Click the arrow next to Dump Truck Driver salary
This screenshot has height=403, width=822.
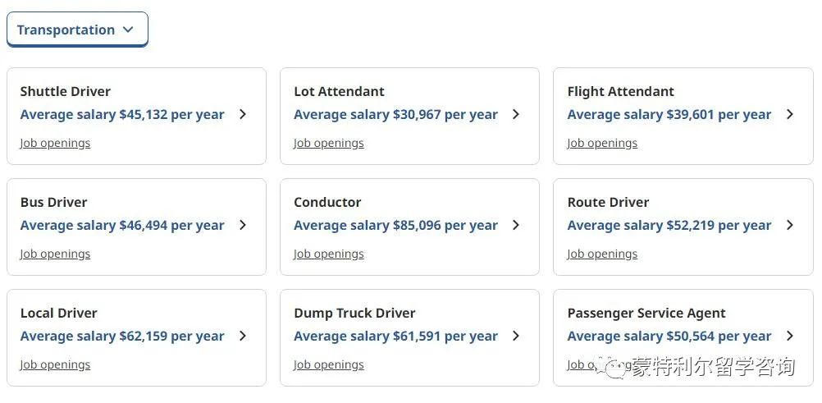pos(516,336)
